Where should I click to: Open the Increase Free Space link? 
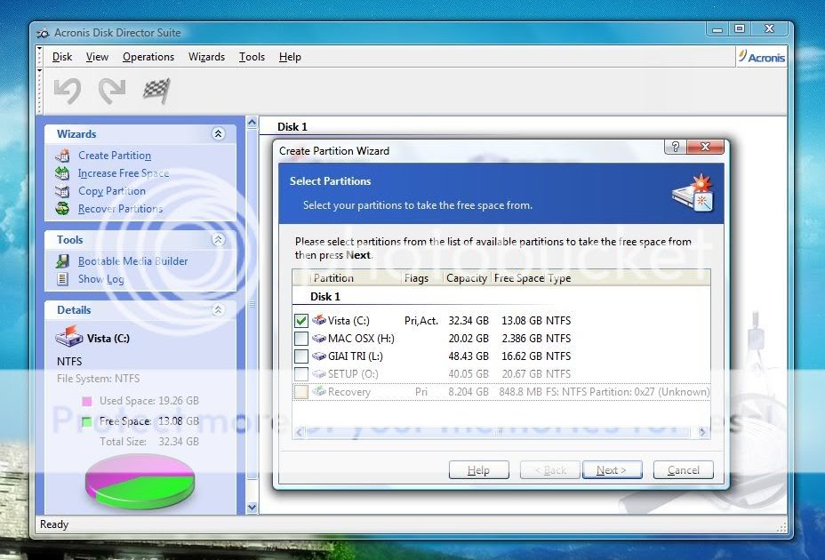tap(123, 173)
